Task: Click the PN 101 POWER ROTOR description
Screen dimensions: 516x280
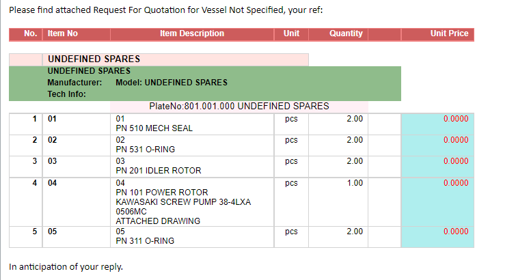Action: [162, 193]
